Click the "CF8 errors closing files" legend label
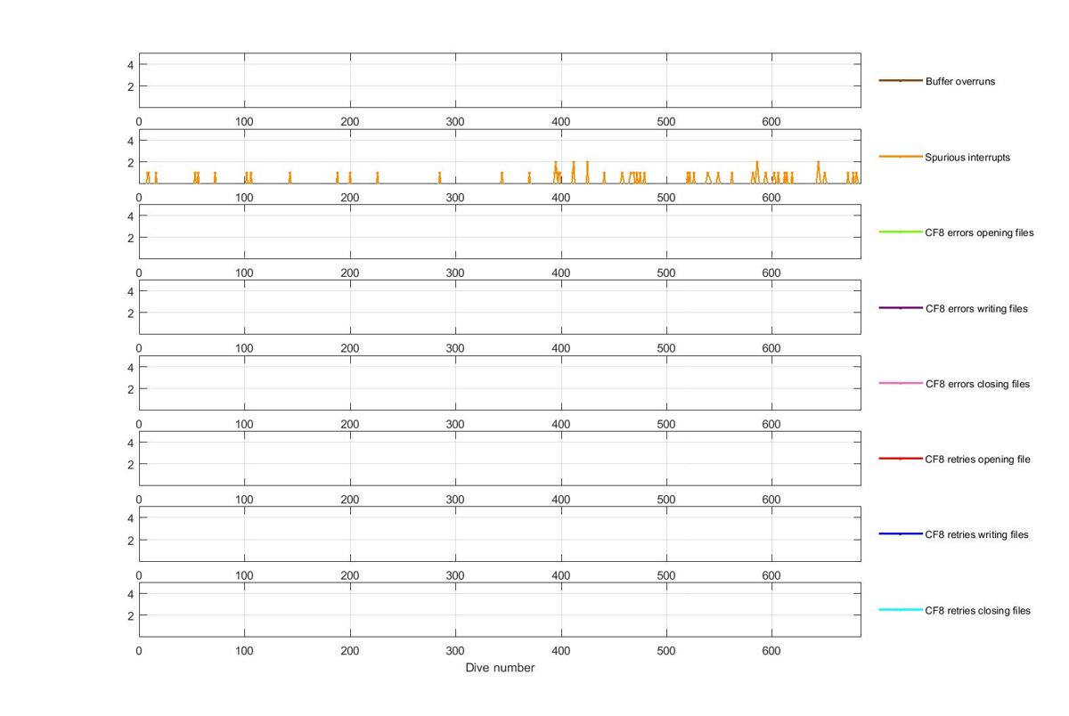1069x716 pixels. pos(977,384)
